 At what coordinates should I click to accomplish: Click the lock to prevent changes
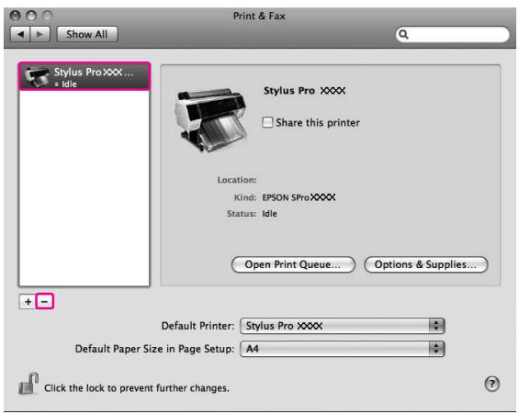28,384
